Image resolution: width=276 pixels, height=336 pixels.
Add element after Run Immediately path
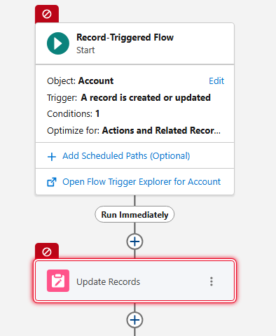point(134,241)
